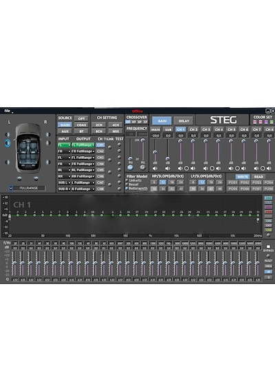
Task: Click the green COLOR SET swatch
Action: pyautogui.click(x=272, y=122)
